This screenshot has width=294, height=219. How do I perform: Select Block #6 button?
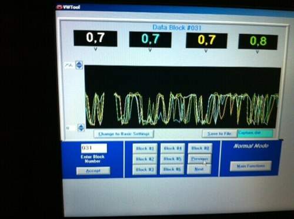tap(172, 169)
